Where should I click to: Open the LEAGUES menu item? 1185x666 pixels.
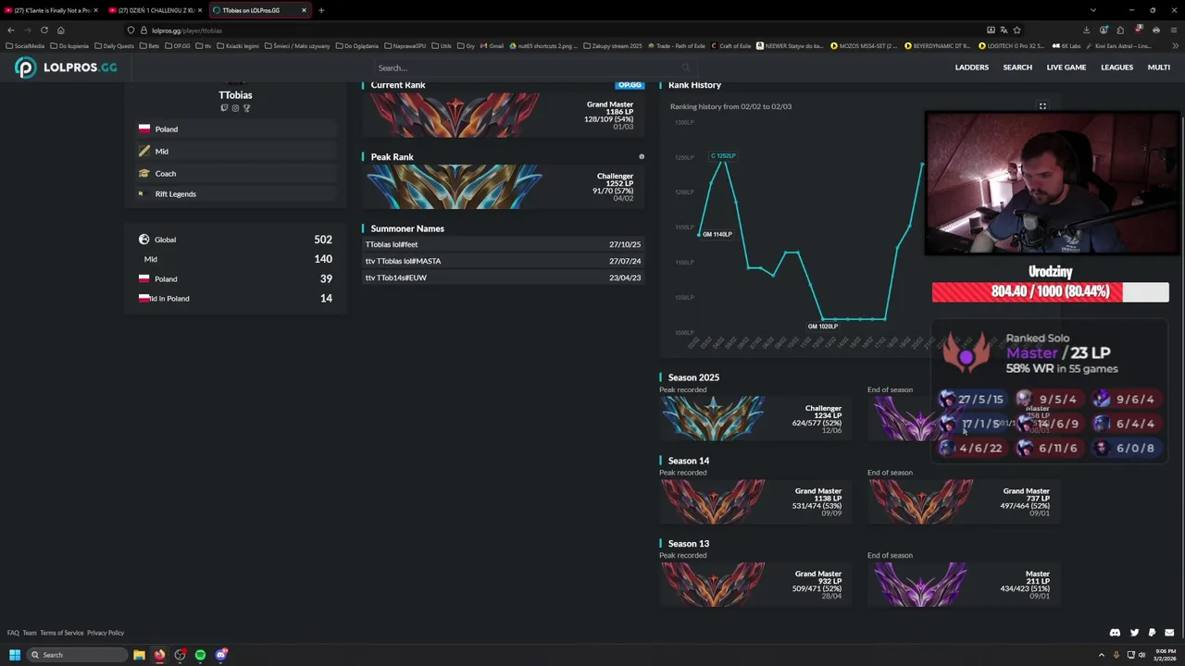[x=1116, y=68]
